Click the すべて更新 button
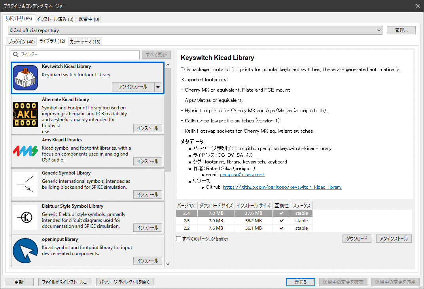 [x=156, y=54]
